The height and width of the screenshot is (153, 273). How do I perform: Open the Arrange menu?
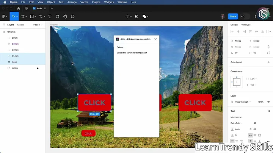tap(72, 2)
